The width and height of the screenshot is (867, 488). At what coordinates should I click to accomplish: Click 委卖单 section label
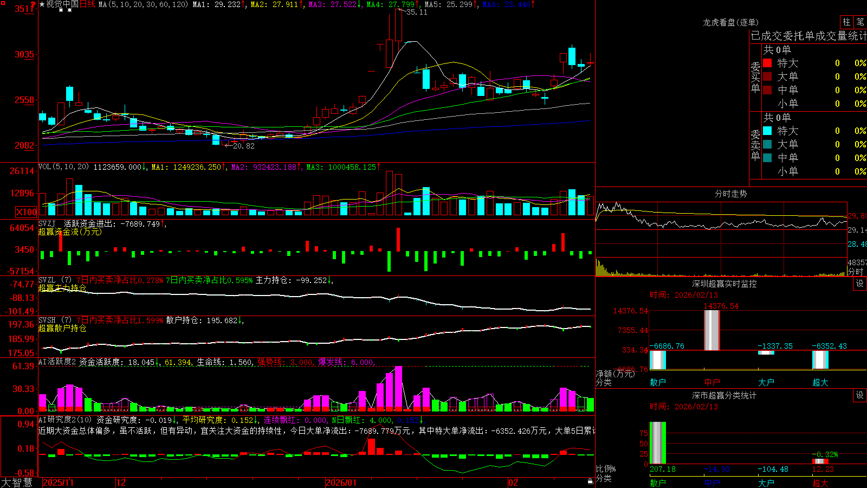tap(755, 145)
